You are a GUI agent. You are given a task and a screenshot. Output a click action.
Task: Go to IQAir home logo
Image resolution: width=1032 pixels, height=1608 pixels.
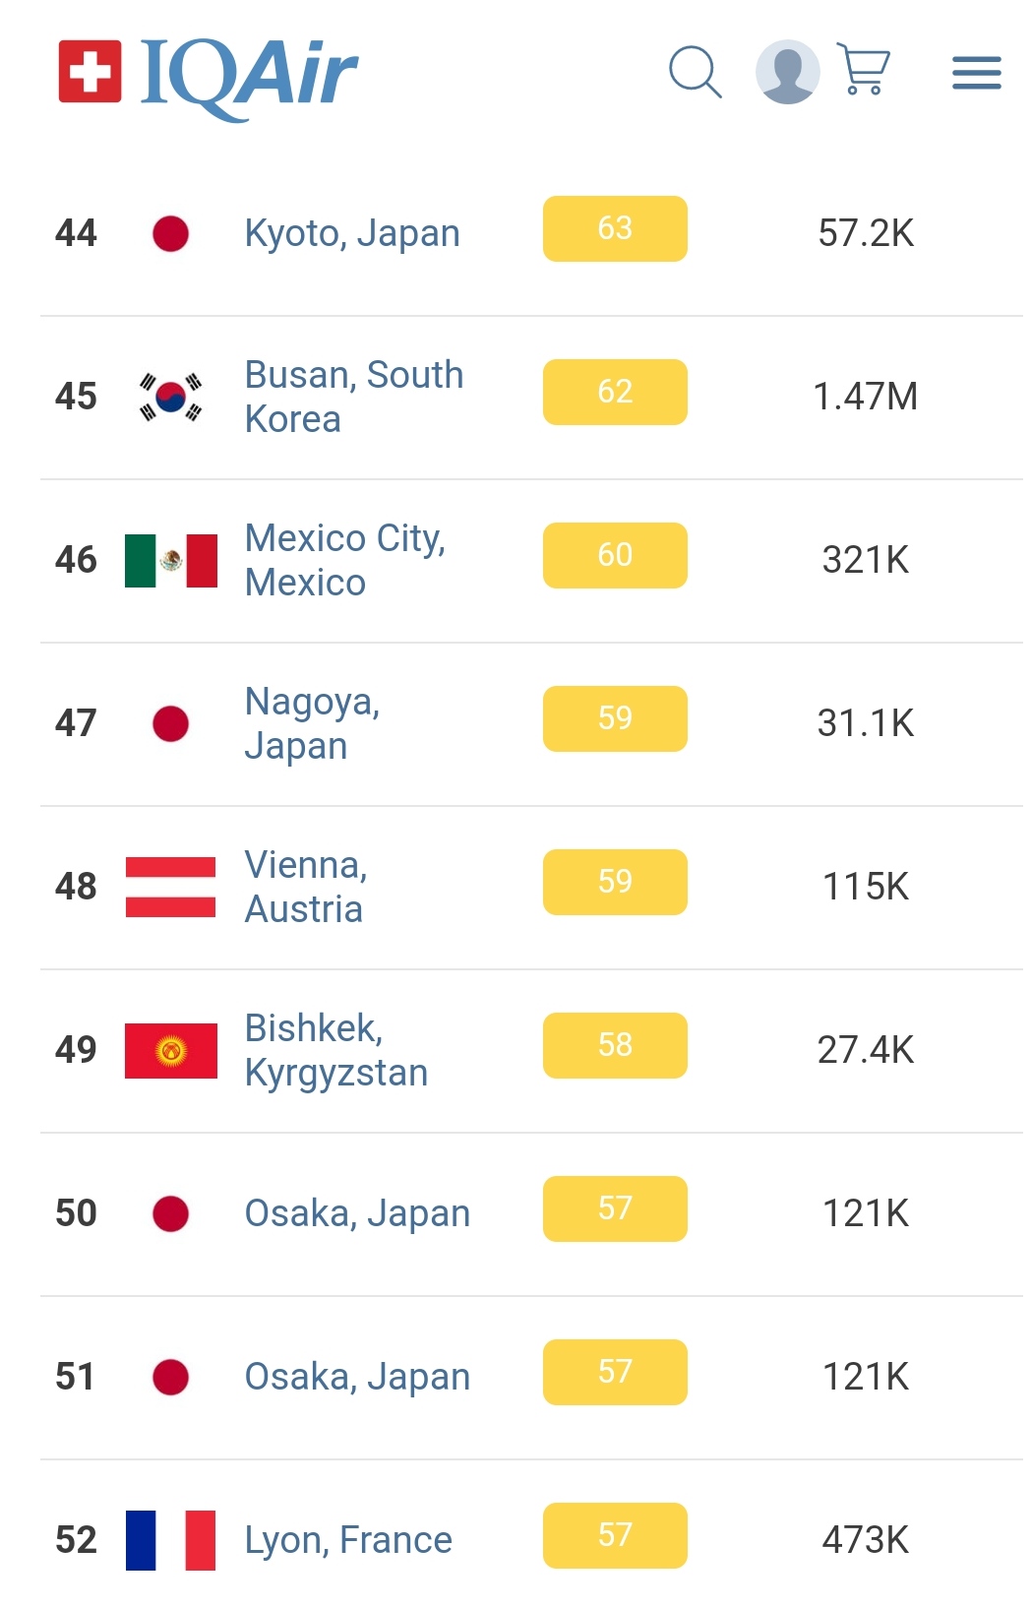[x=209, y=74]
